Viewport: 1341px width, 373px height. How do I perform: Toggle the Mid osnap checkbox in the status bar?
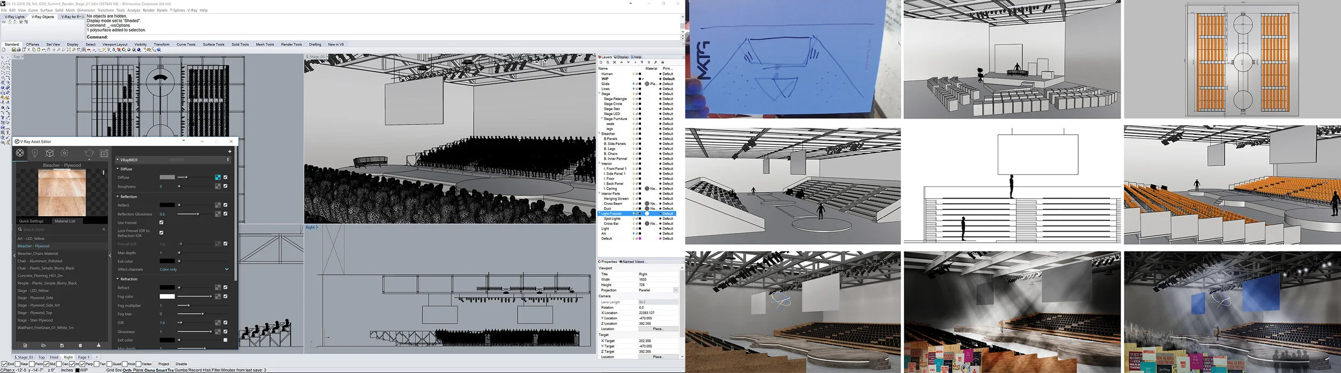coord(46,364)
